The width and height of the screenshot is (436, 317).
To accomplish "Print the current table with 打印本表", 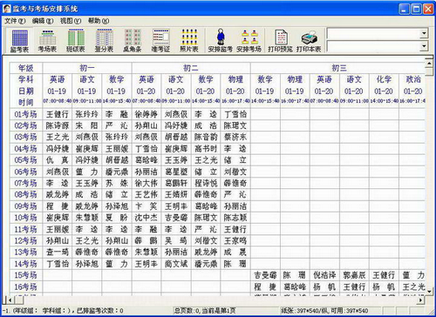I will pos(309,41).
